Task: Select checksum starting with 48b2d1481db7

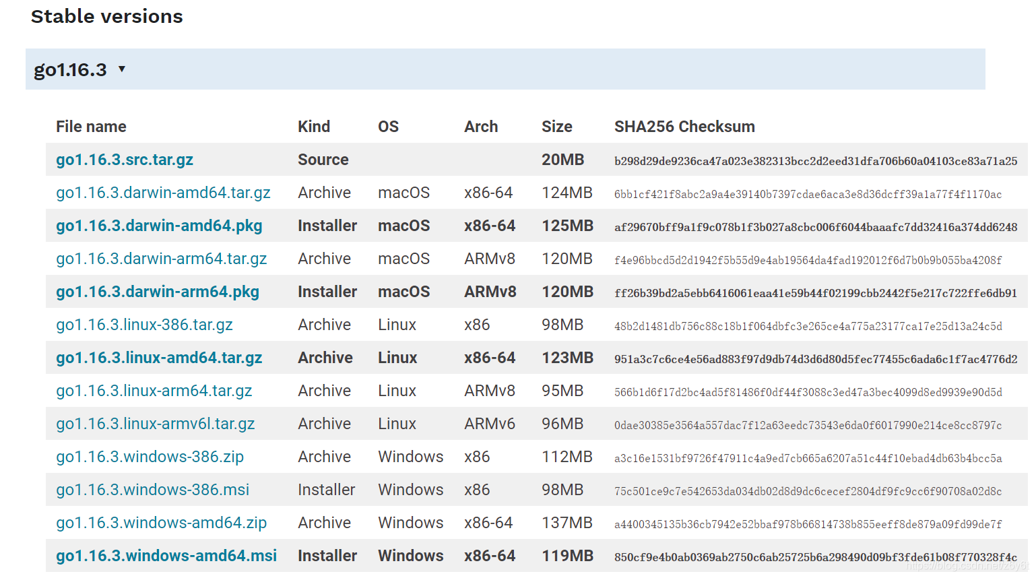Action: tap(808, 326)
